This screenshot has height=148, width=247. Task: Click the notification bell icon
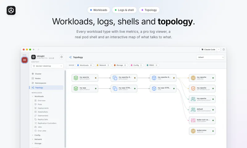(x=224, y=49)
